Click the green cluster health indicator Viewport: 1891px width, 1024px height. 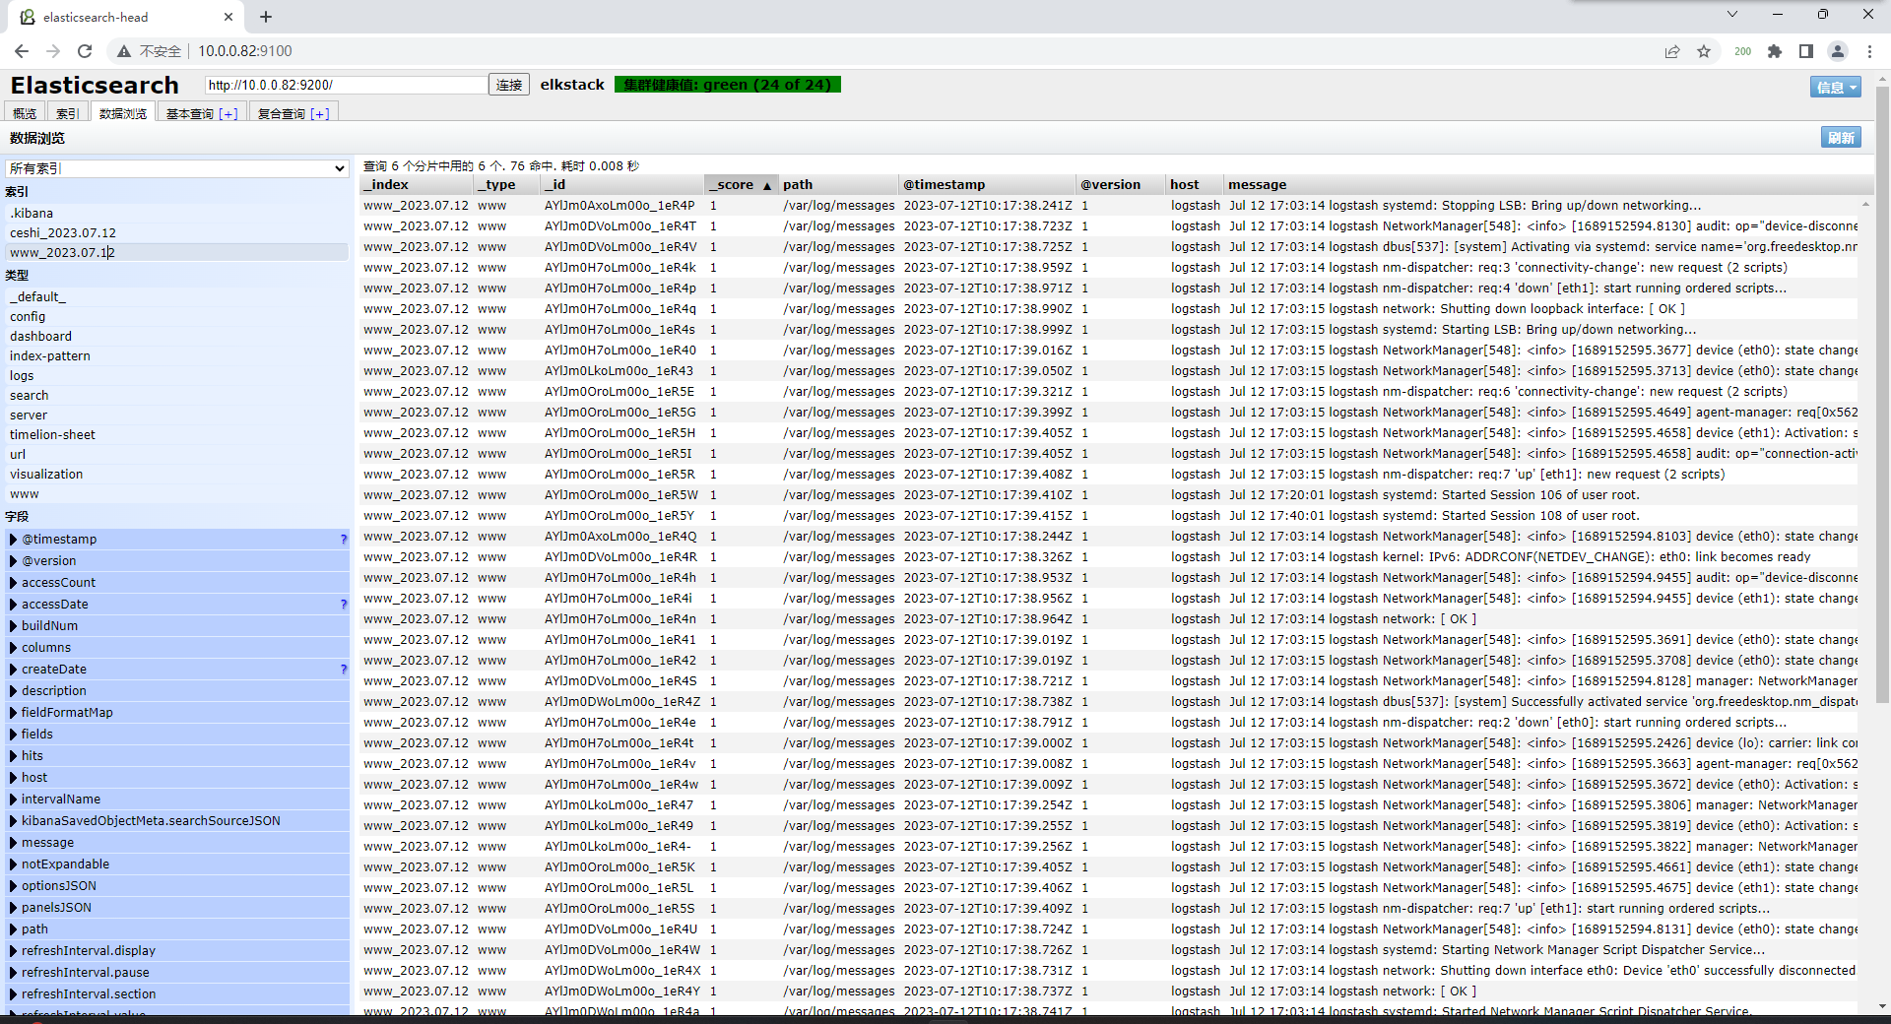[x=728, y=85]
